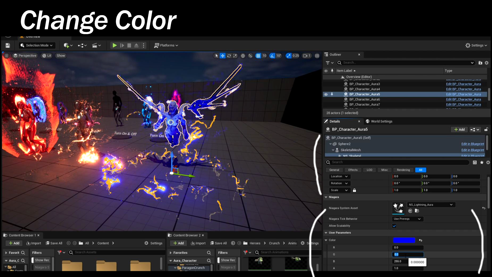
Task: Open the Niagara Tick Behavior dropdown
Action: pos(407,219)
